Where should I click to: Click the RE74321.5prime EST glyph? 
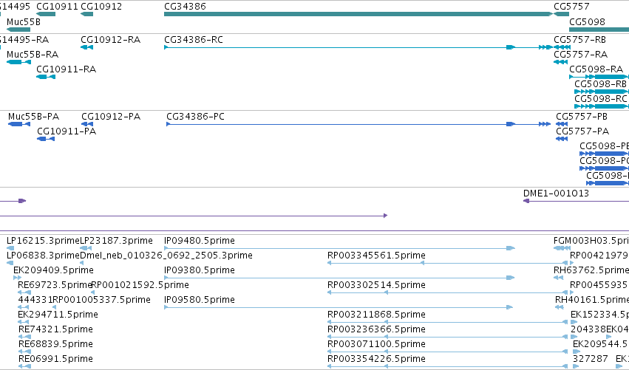(x=24, y=337)
